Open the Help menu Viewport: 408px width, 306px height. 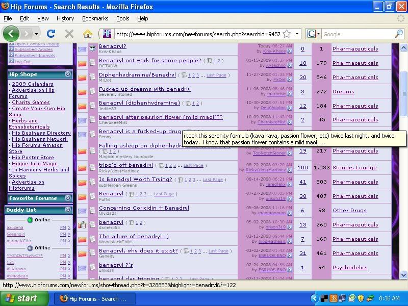click(143, 18)
